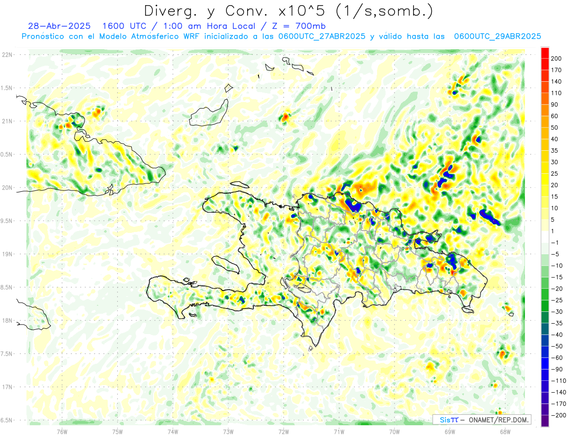
Task: Click the '22N' latitude label
Action: coord(7,55)
